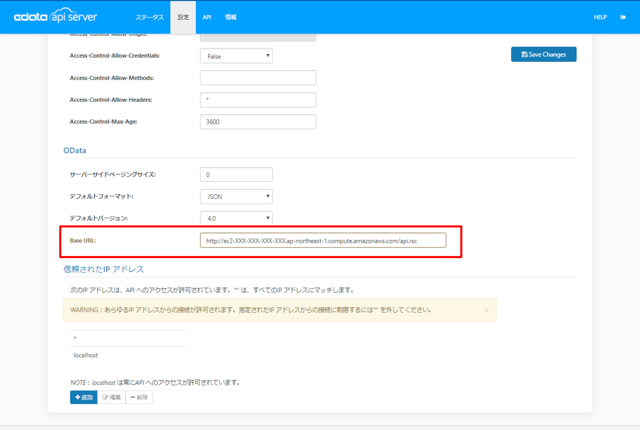Switch to the API tab

coord(207,17)
